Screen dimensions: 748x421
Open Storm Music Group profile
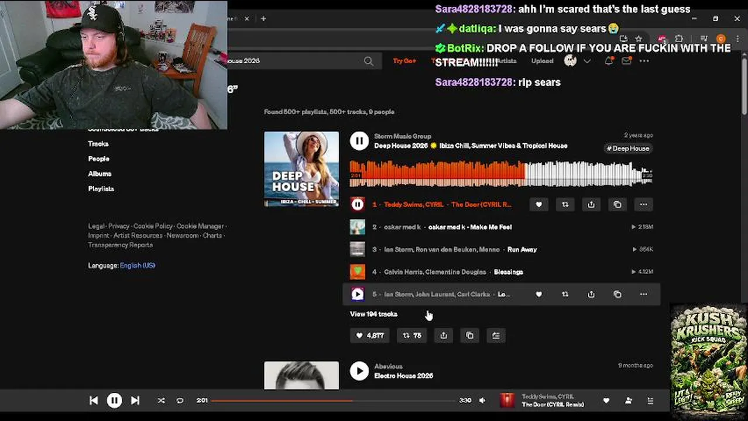tap(403, 136)
